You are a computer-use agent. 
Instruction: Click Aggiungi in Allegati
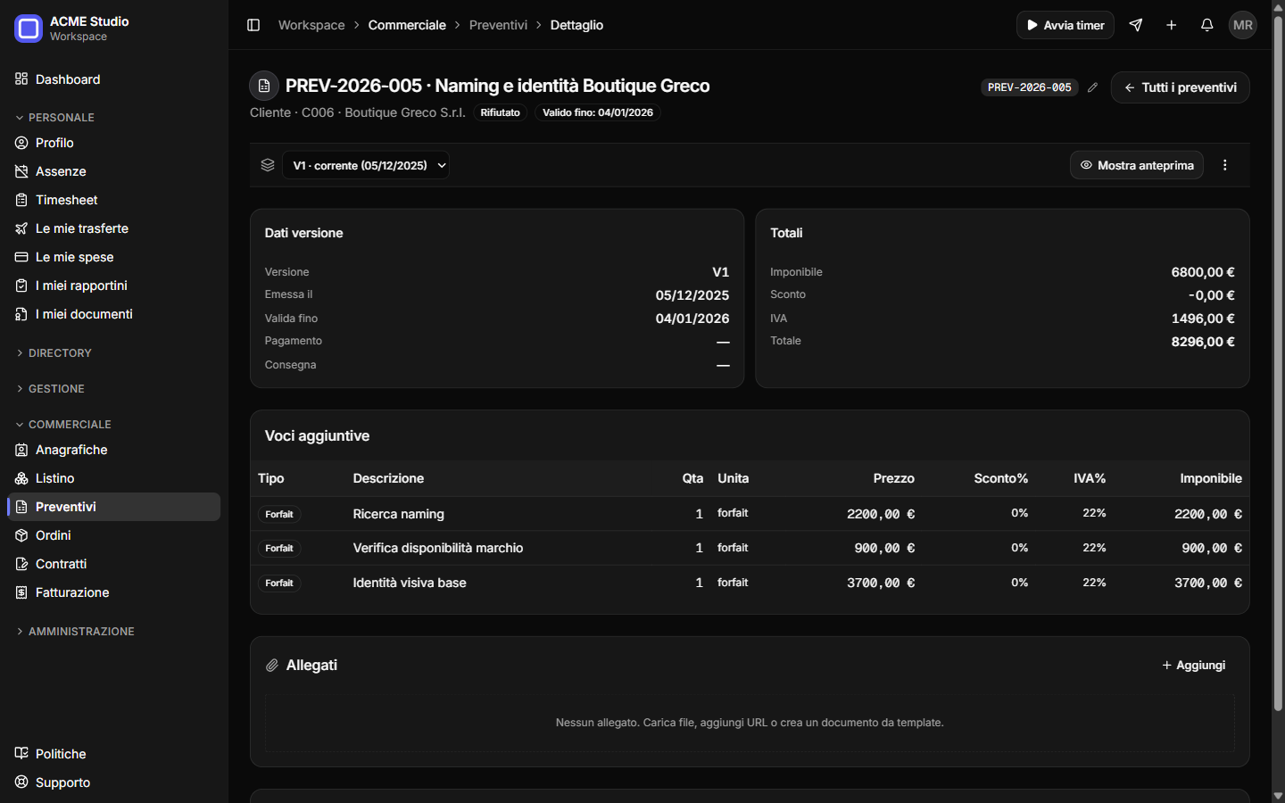click(1193, 666)
